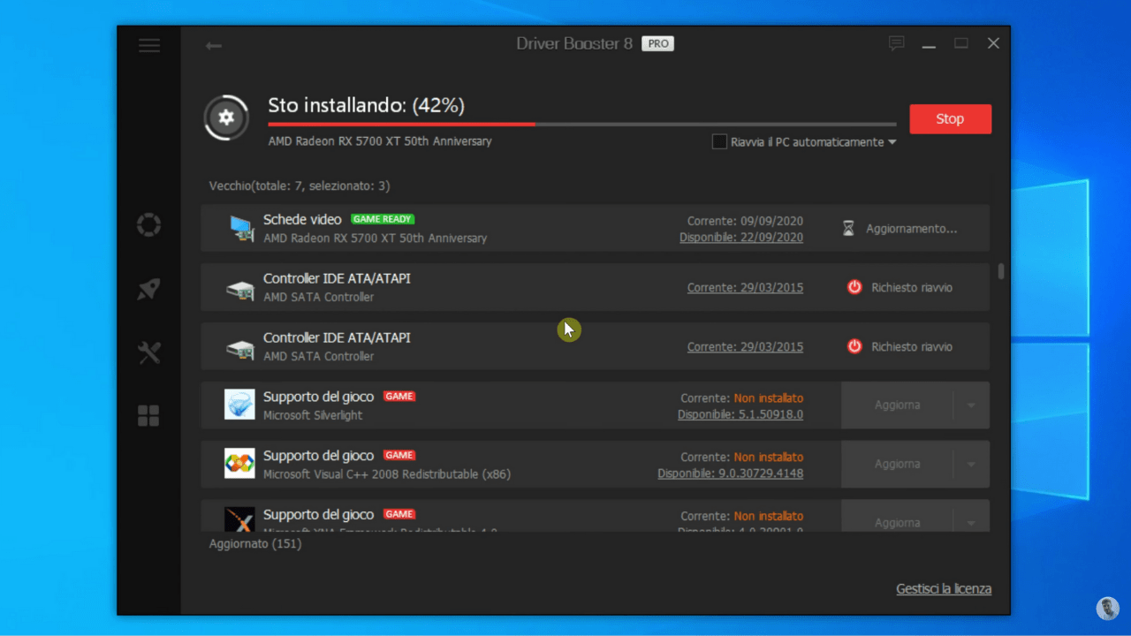The height and width of the screenshot is (636, 1131).
Task: Click Aggiorna for Visual C++ 2008
Action: point(898,465)
